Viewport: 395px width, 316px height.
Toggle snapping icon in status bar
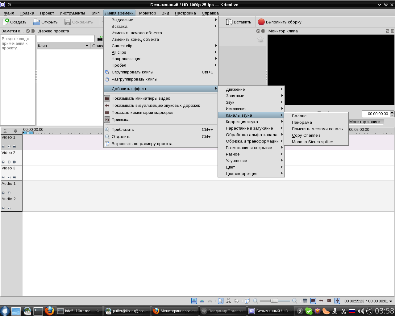point(337,301)
